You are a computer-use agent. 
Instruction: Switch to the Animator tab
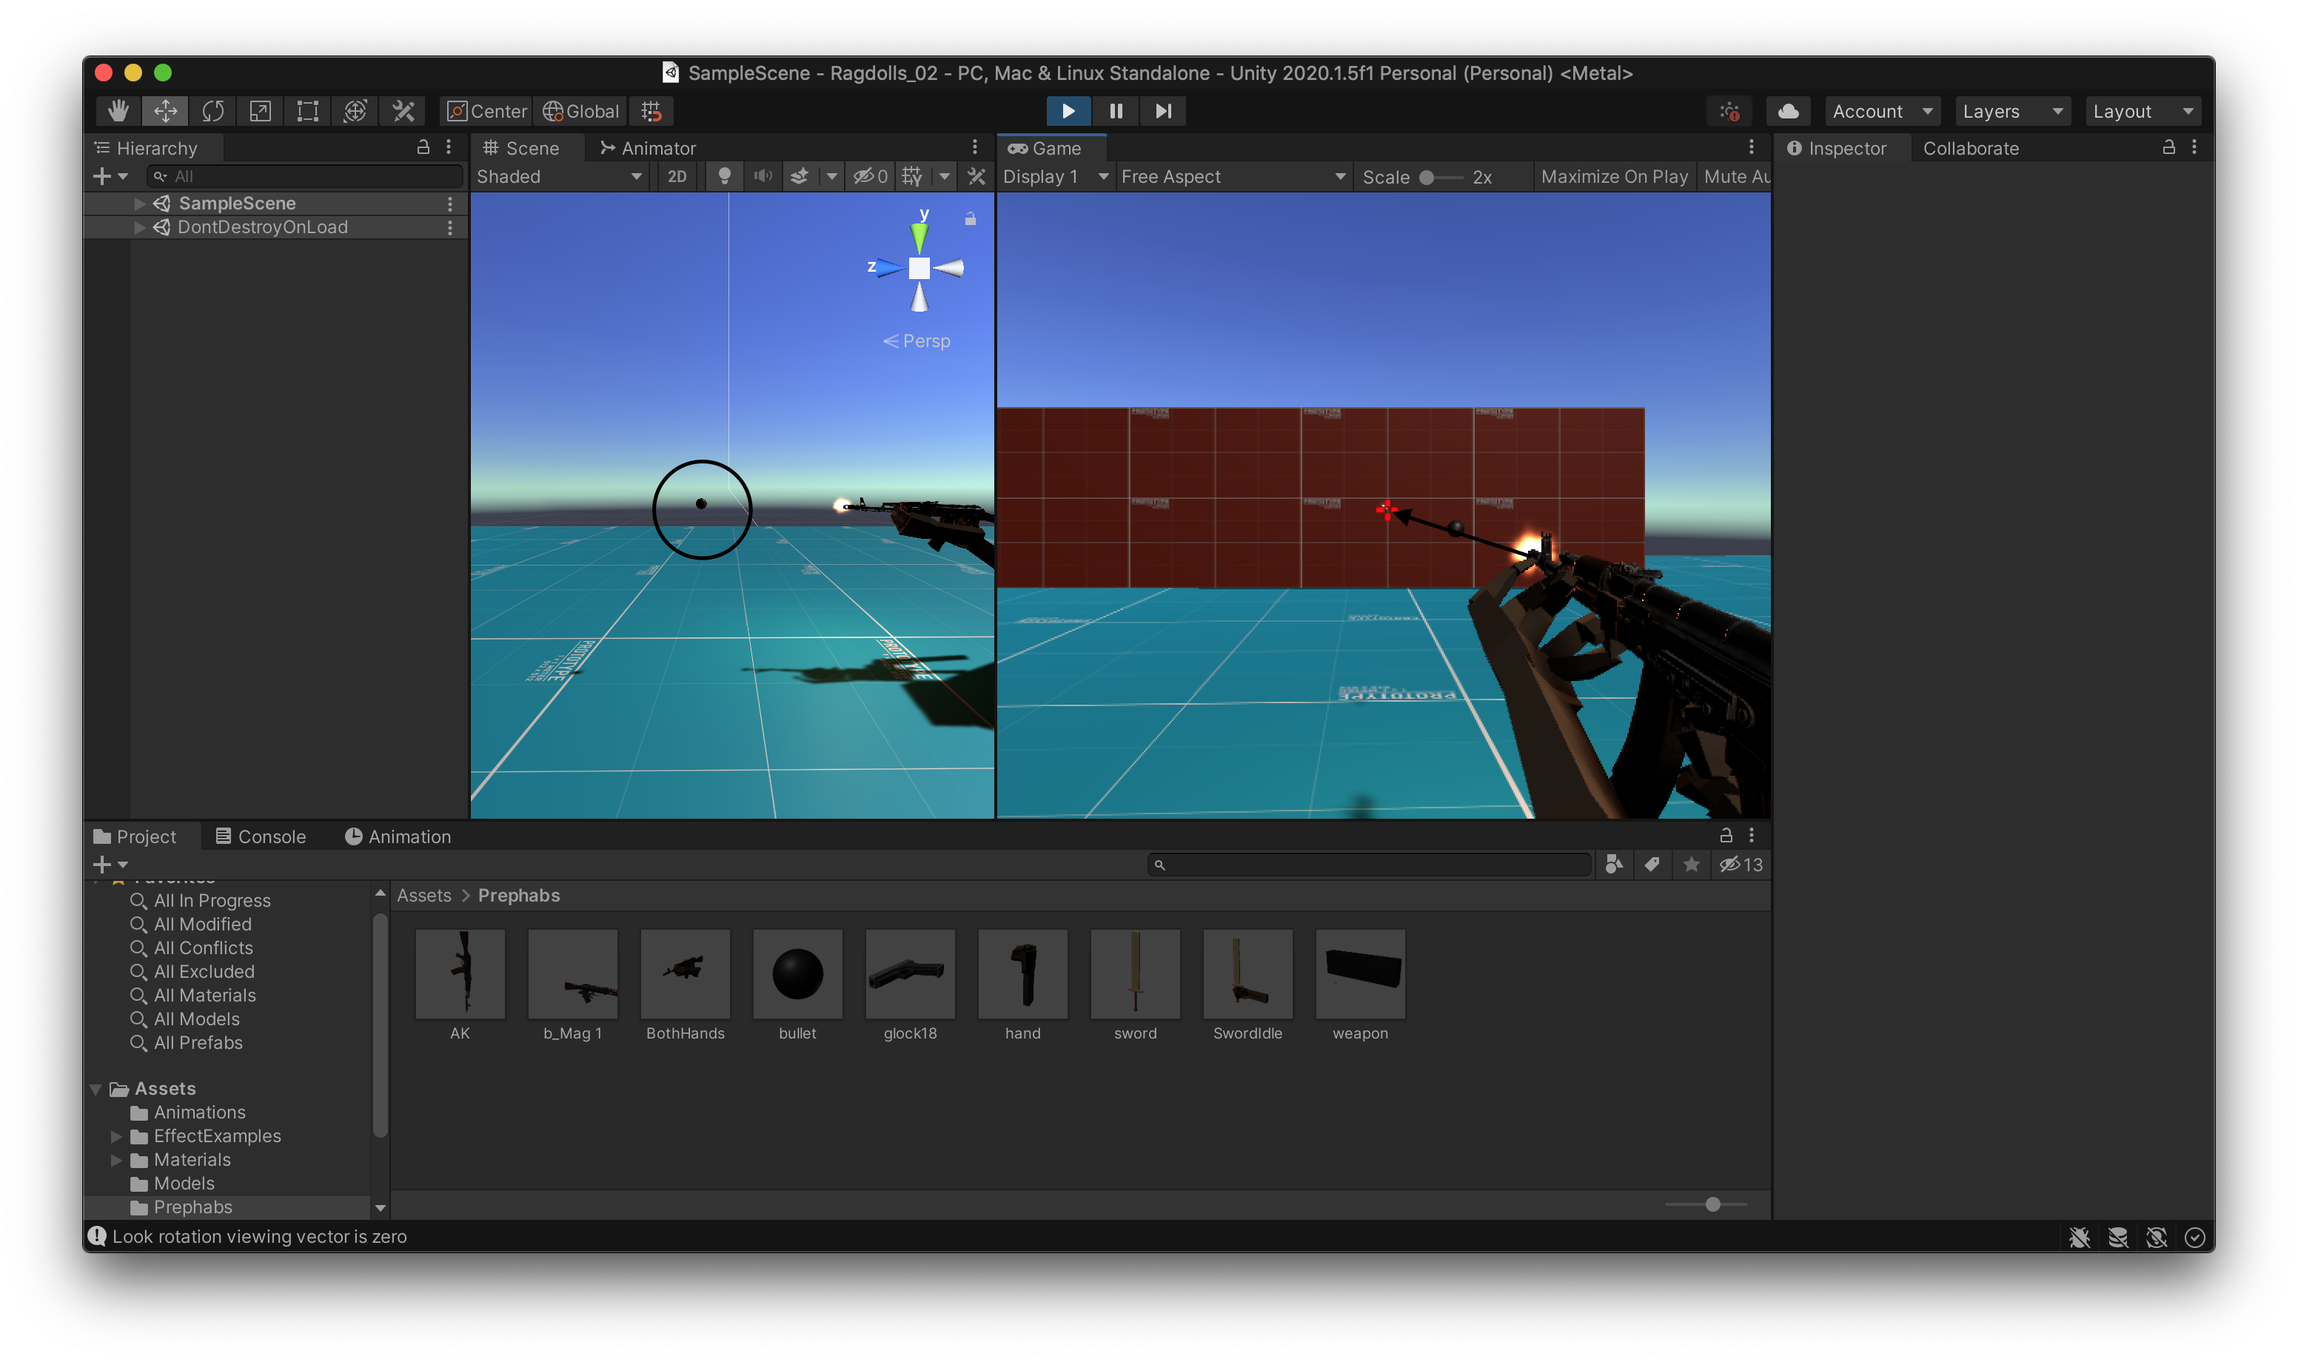647,148
